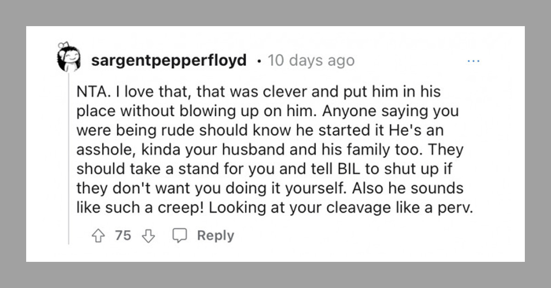Click the '10 days ago' timestamp
The height and width of the screenshot is (288, 551).
point(311,60)
